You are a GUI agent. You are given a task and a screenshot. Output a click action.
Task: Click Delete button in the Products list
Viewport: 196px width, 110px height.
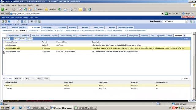pos(22,39)
